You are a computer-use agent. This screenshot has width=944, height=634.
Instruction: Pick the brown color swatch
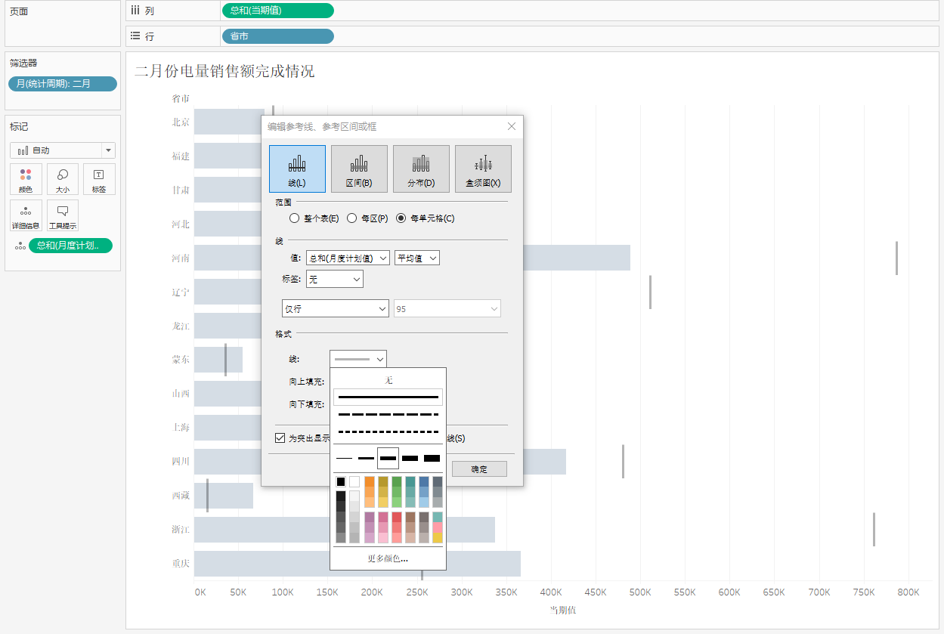coord(410,517)
